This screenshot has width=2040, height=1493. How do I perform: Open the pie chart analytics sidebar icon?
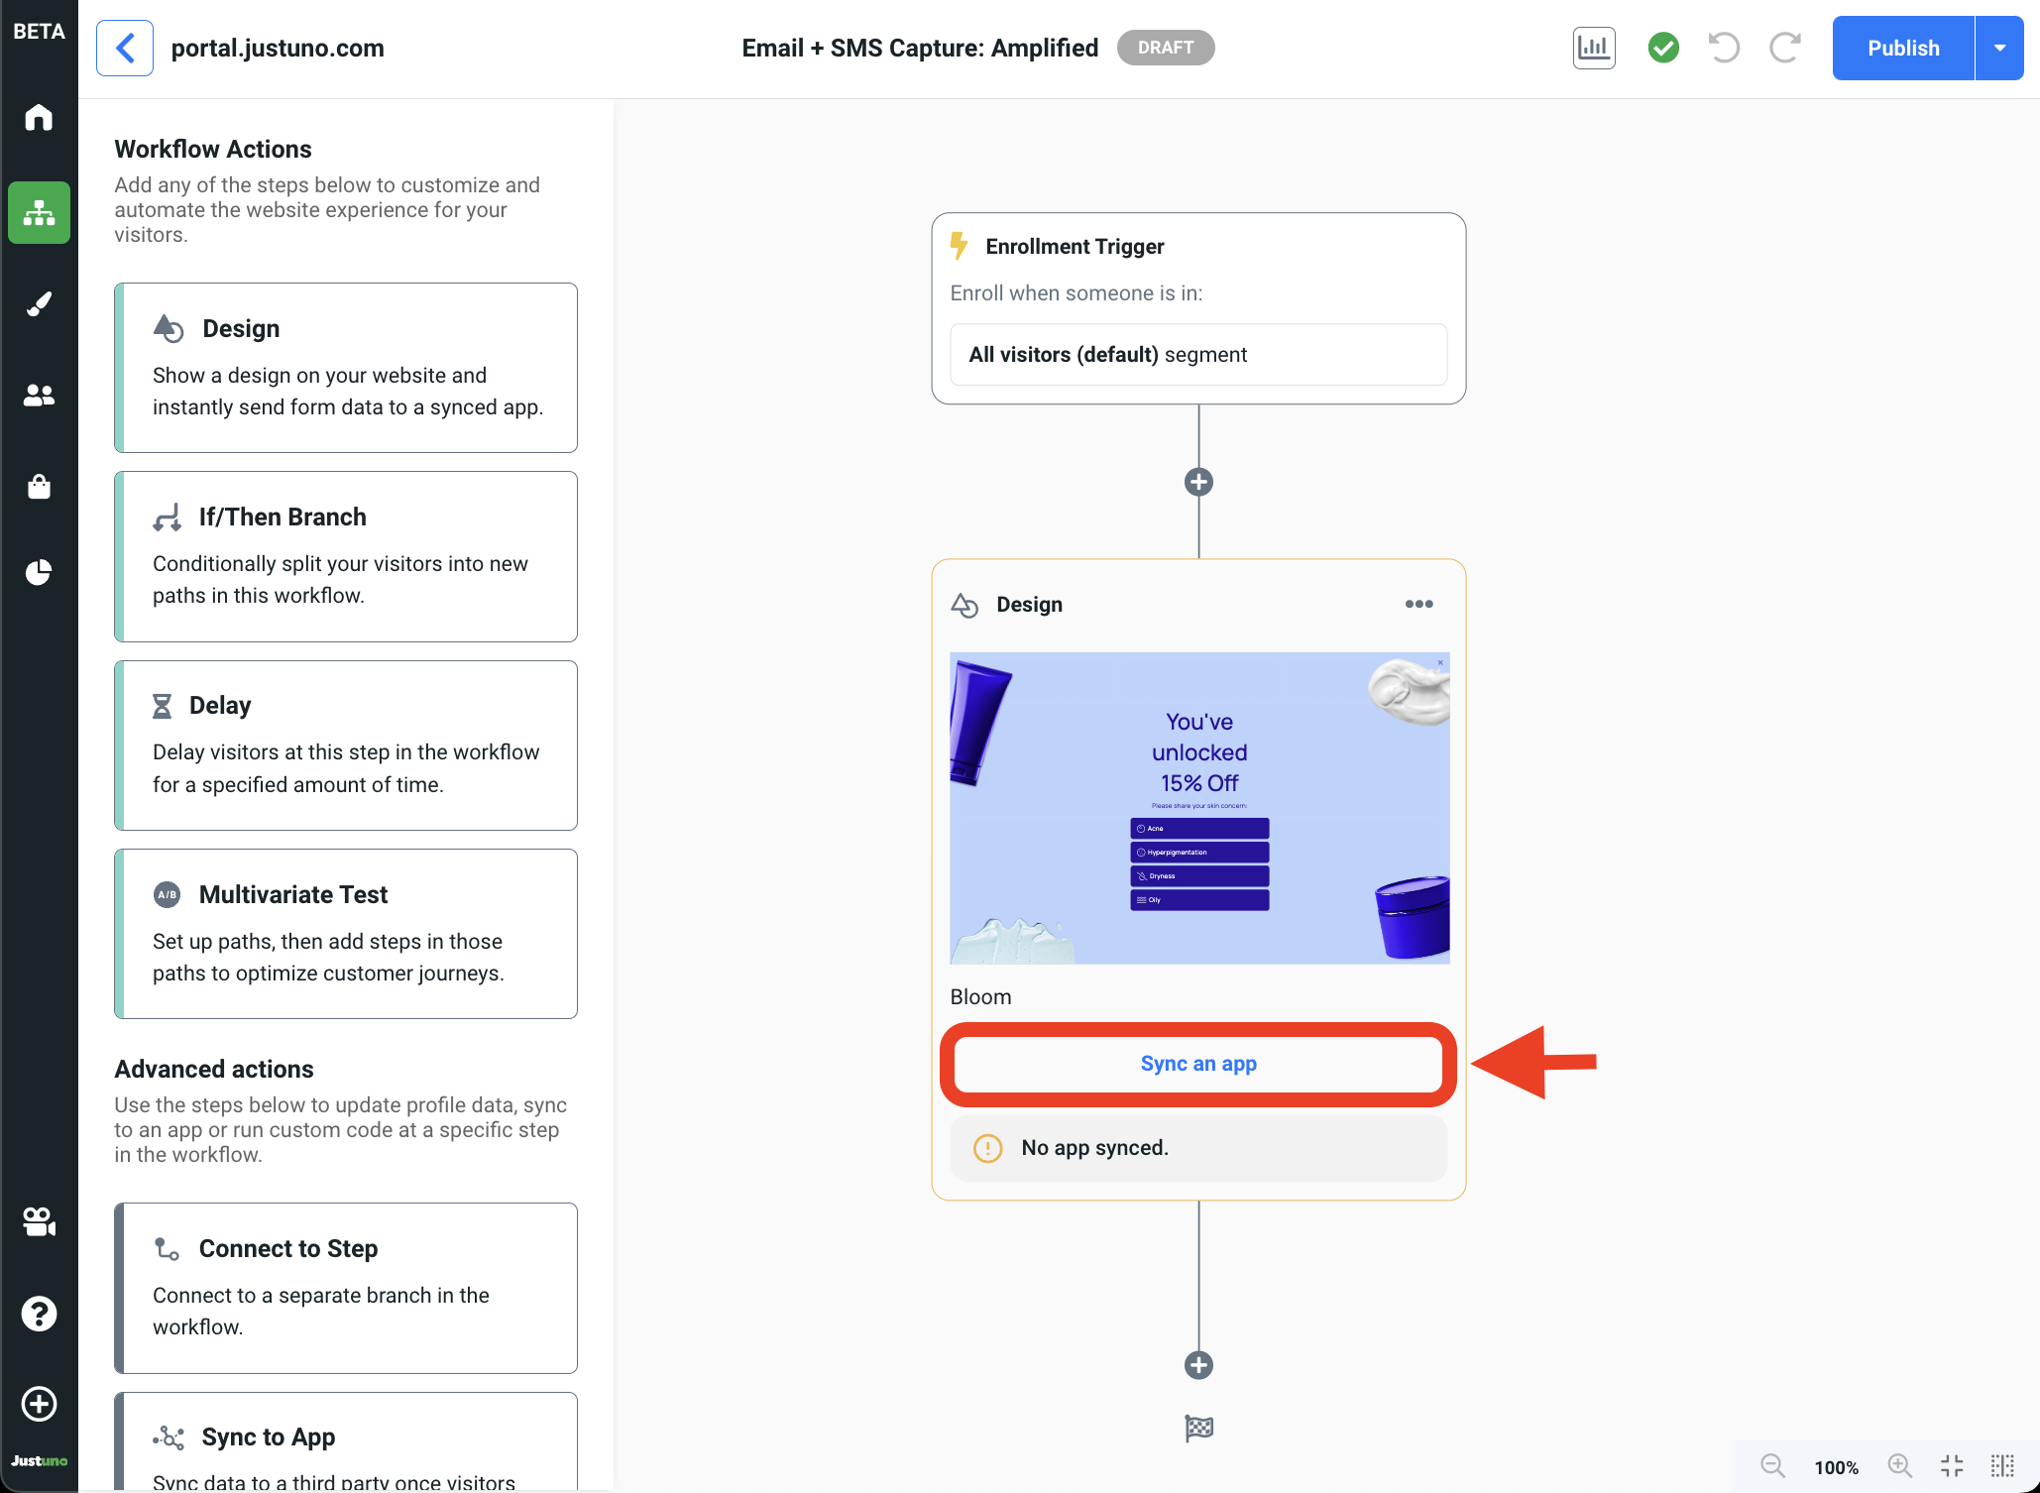pos(39,572)
